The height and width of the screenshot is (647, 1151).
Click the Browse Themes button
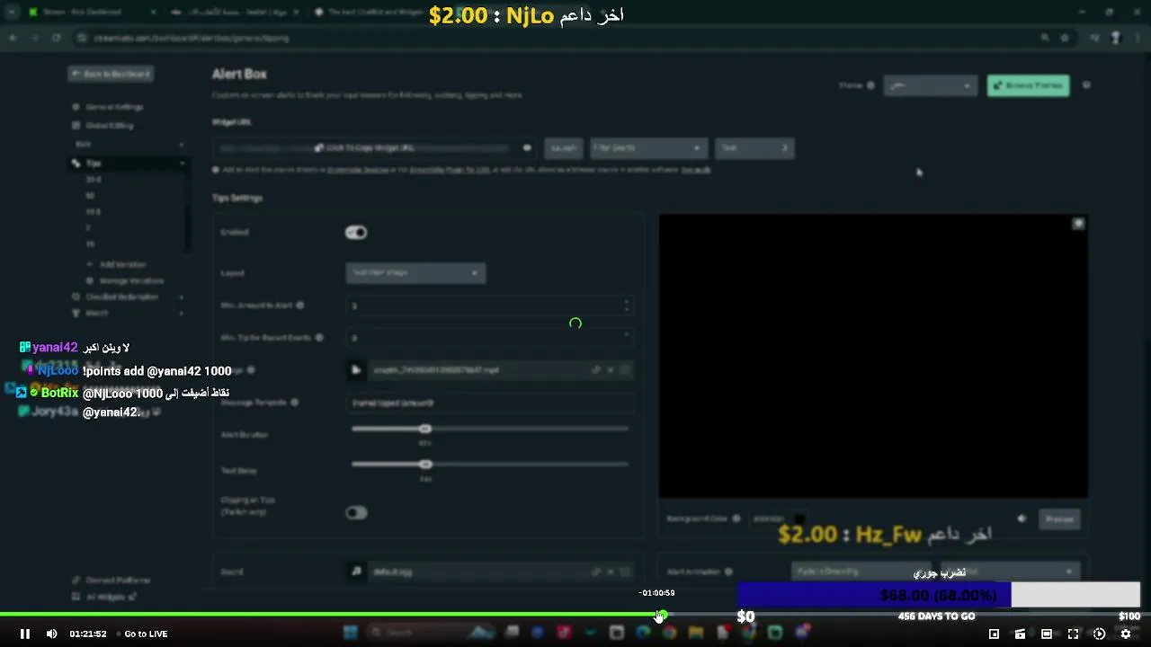[x=1029, y=85]
